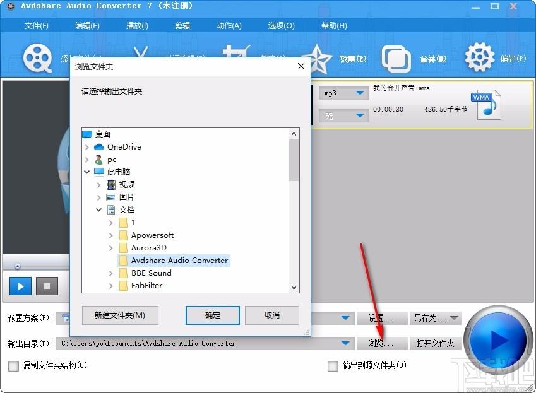Viewport: 536px width, 393px height.
Task: Click the 图片 picture icon in tree
Action: [111, 197]
